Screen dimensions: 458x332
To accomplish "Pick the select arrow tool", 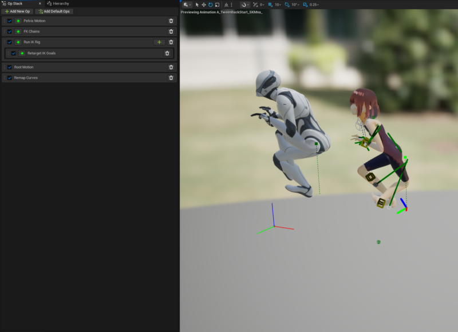I will coord(197,5).
